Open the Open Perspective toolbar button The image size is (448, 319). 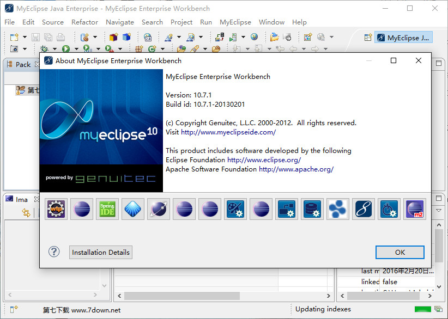369,38
